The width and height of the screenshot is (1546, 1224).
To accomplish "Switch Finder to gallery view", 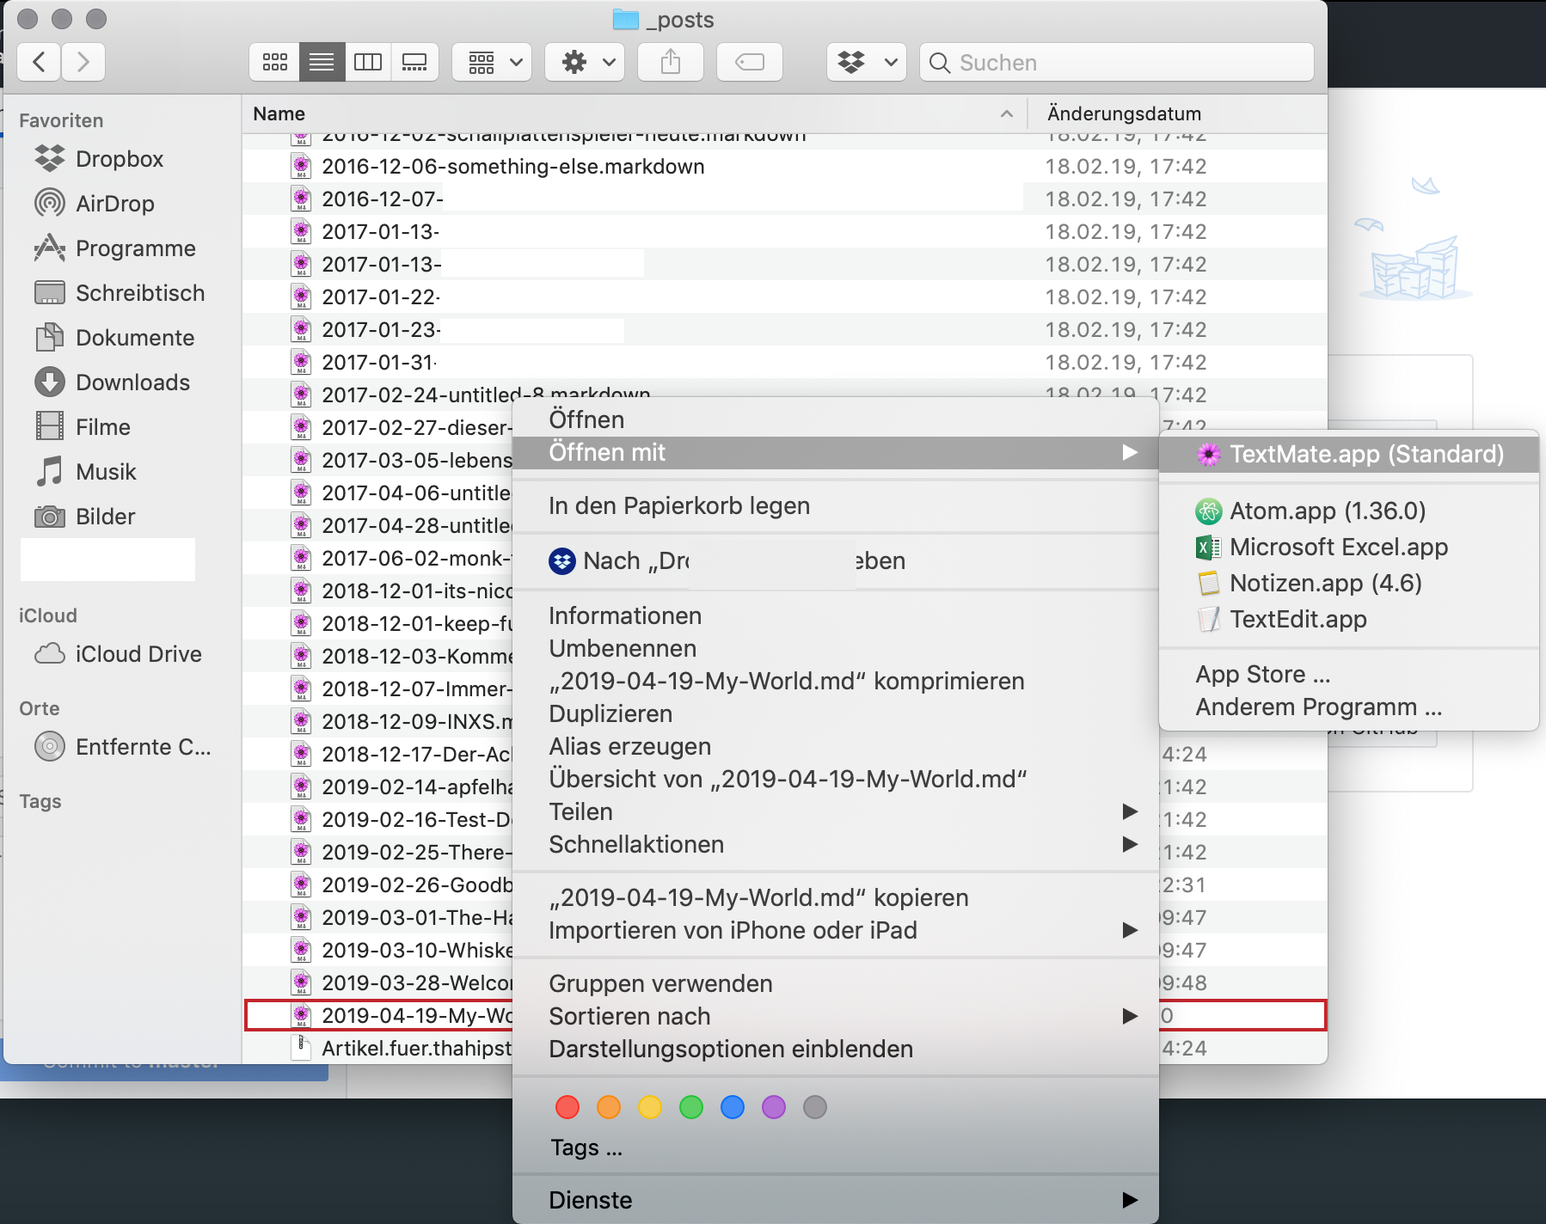I will (414, 63).
